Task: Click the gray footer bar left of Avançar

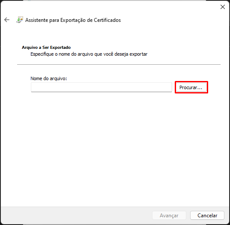Action: coord(76,215)
